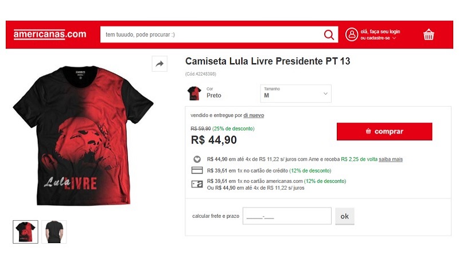Click ok to calculate shipping
Image resolution: width=459 pixels, height=258 pixels.
pos(345,216)
